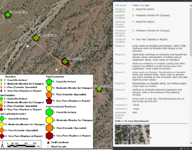The height and width of the screenshot is (150, 192).
Task: Click the yellow Lightning Arrester Moderate diamond
Action: pos(2,124)
